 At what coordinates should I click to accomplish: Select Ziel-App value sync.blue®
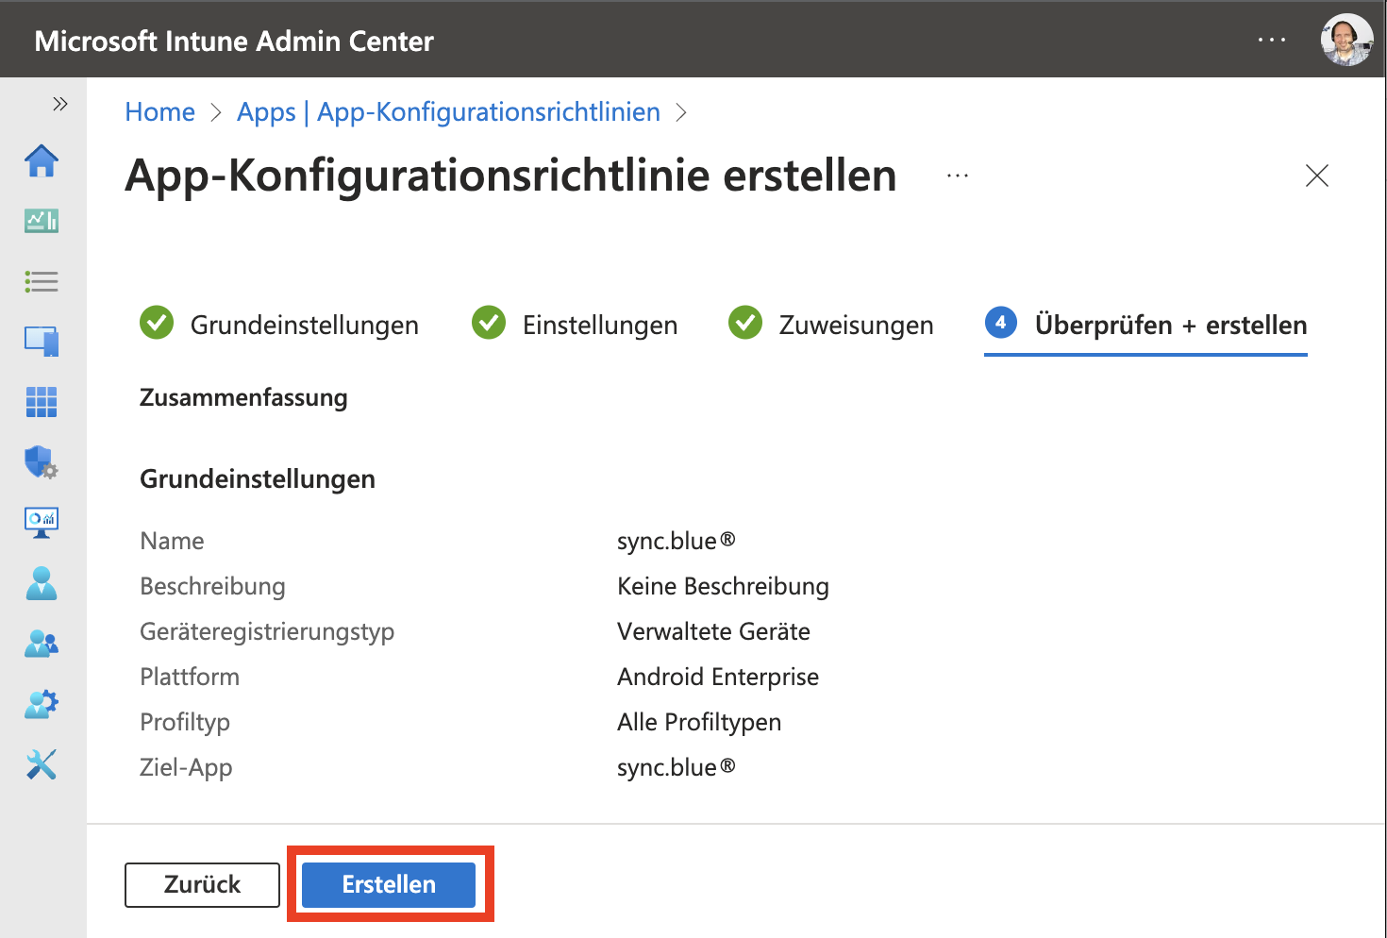[x=676, y=767]
